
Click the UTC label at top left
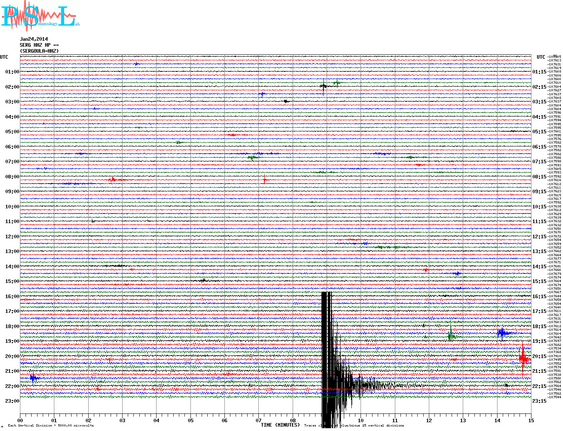tap(4, 57)
